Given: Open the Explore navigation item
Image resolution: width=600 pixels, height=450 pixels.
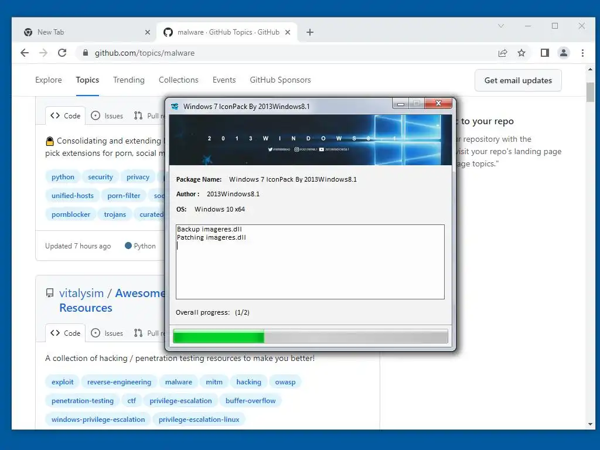Looking at the screenshot, I should pyautogui.click(x=48, y=80).
